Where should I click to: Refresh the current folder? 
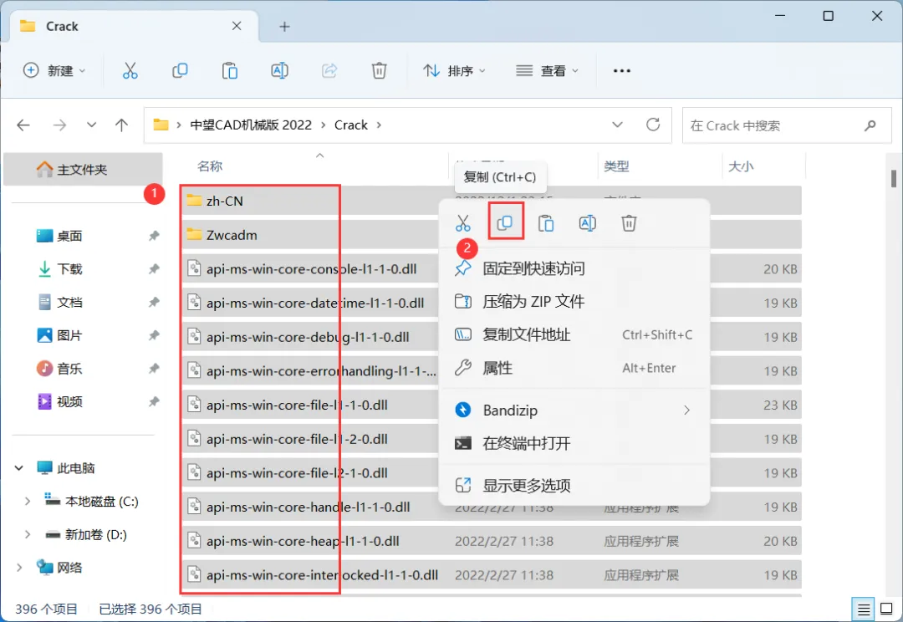[x=653, y=125]
